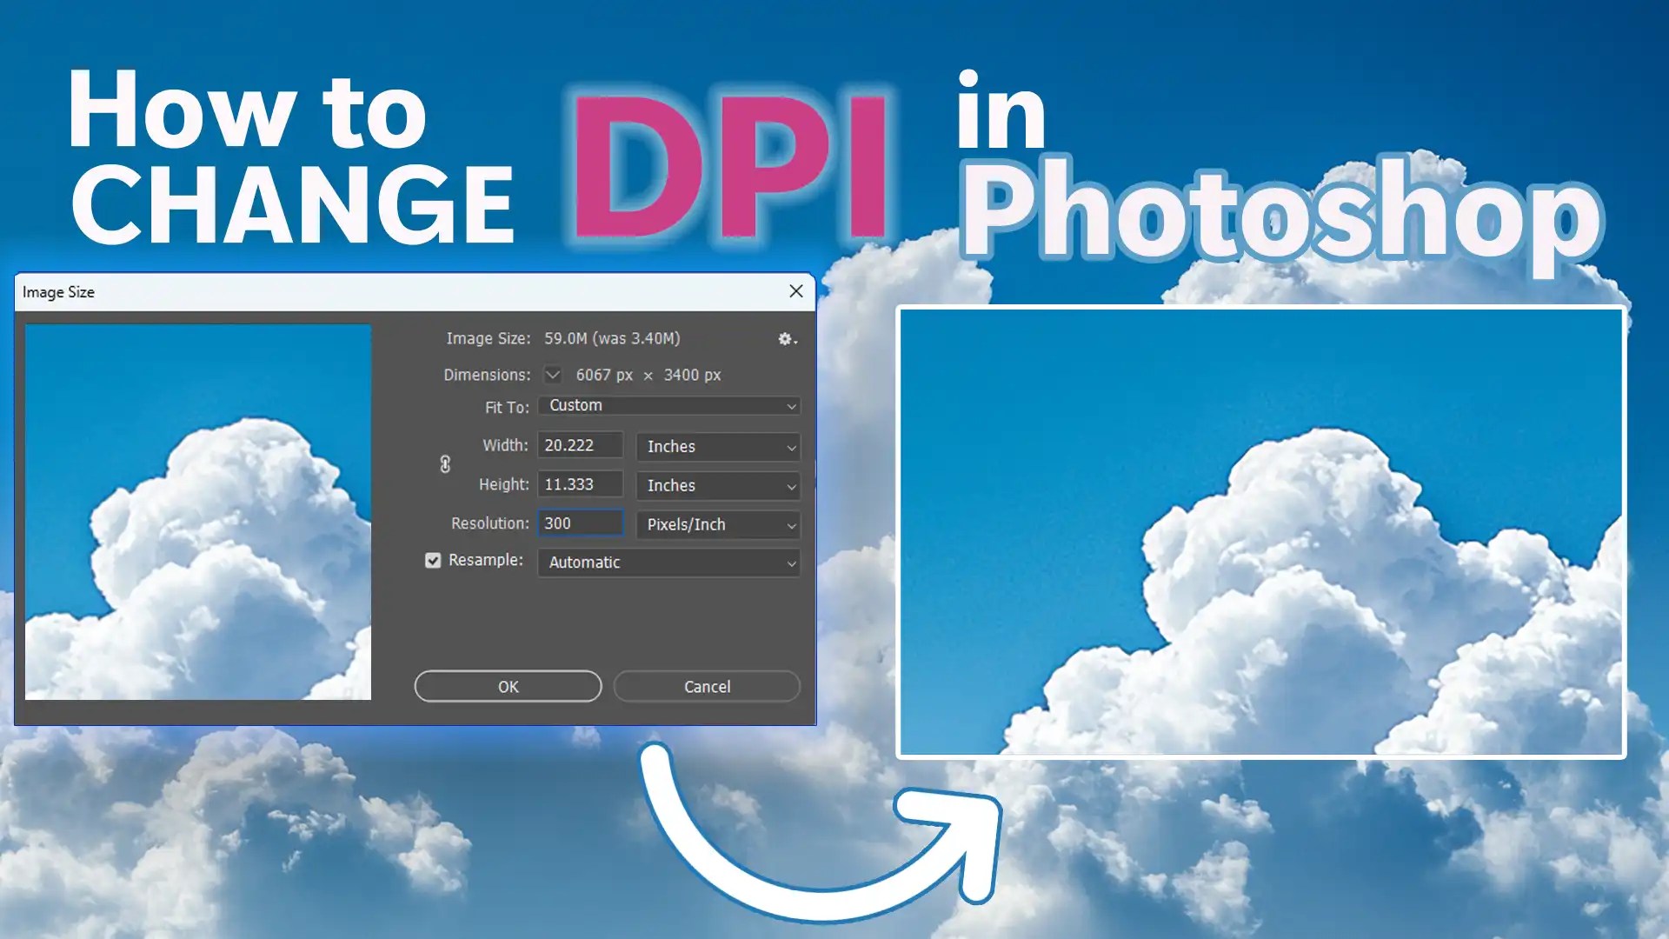
Task: Expand the Dimensions units chevron
Action: (x=552, y=375)
